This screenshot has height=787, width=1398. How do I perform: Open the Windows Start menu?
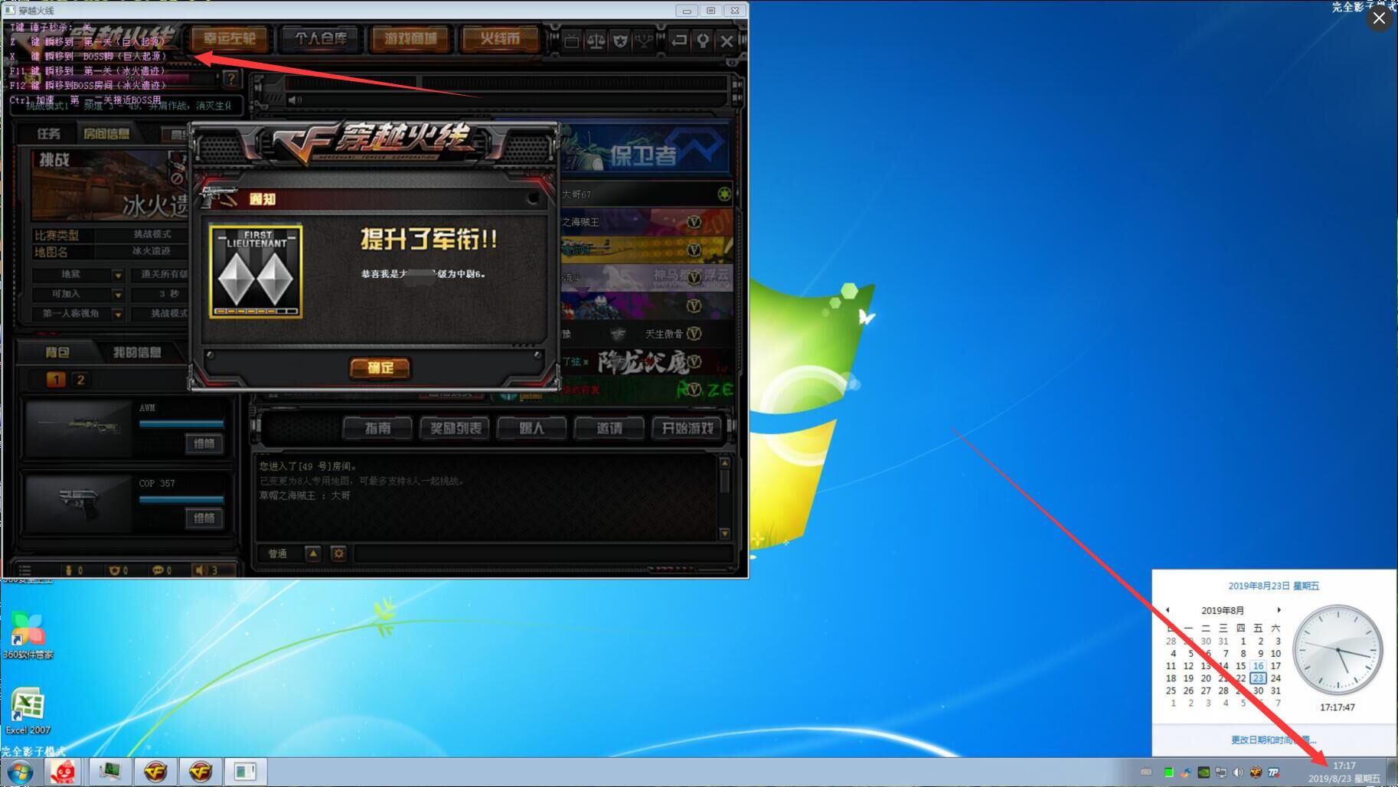20,772
